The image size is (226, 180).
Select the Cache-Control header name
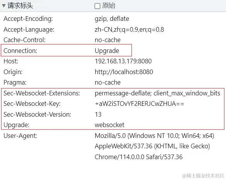[x=25, y=40]
